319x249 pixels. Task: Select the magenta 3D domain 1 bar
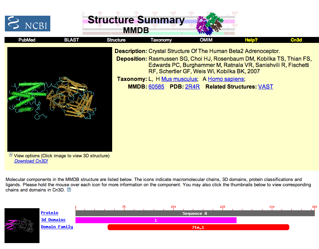pos(156,220)
